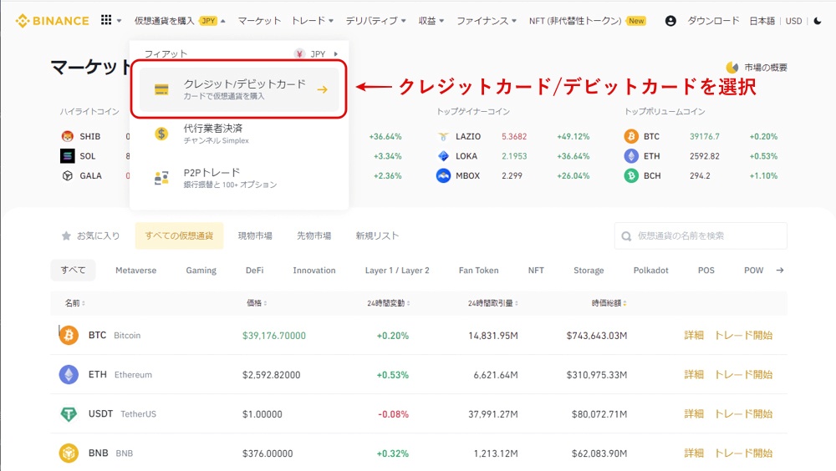Open 市場の概要 link
This screenshot has width=836, height=471.
tap(766, 68)
